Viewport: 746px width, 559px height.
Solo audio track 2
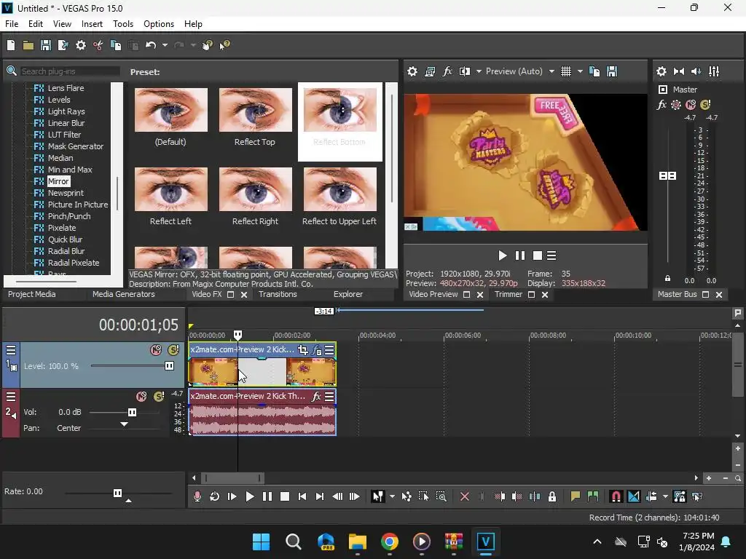159,396
